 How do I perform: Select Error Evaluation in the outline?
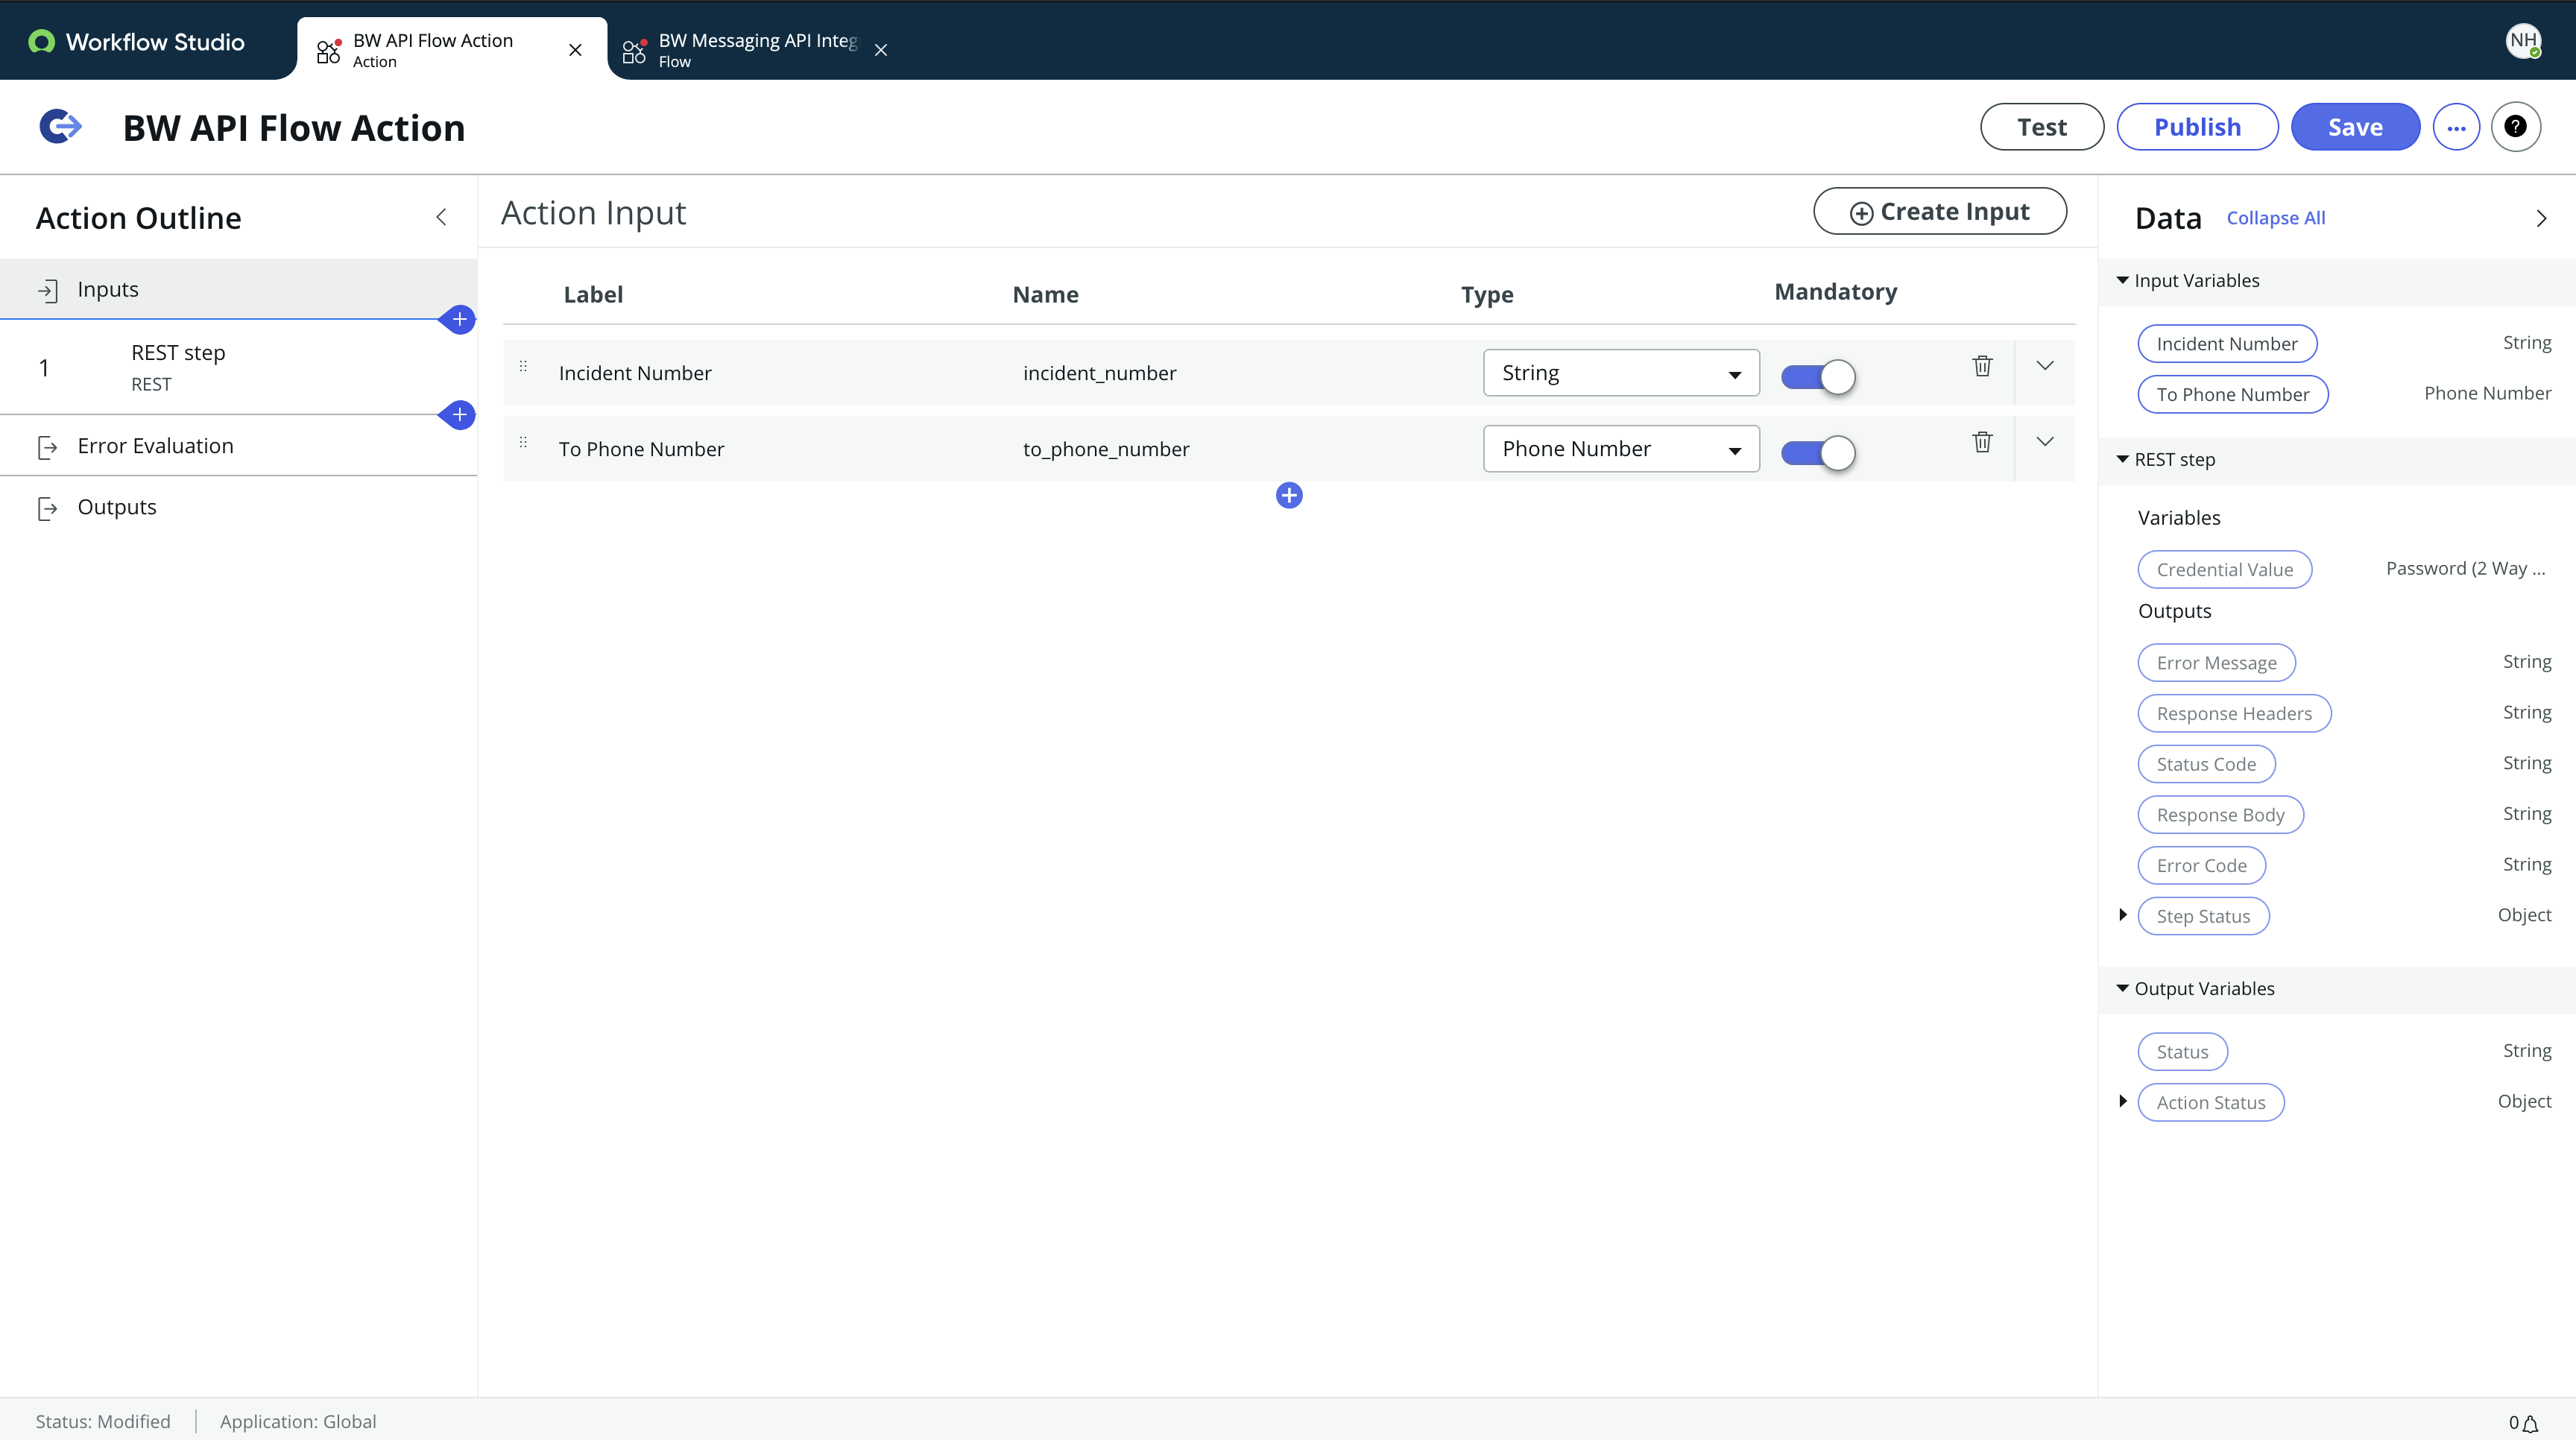238,446
